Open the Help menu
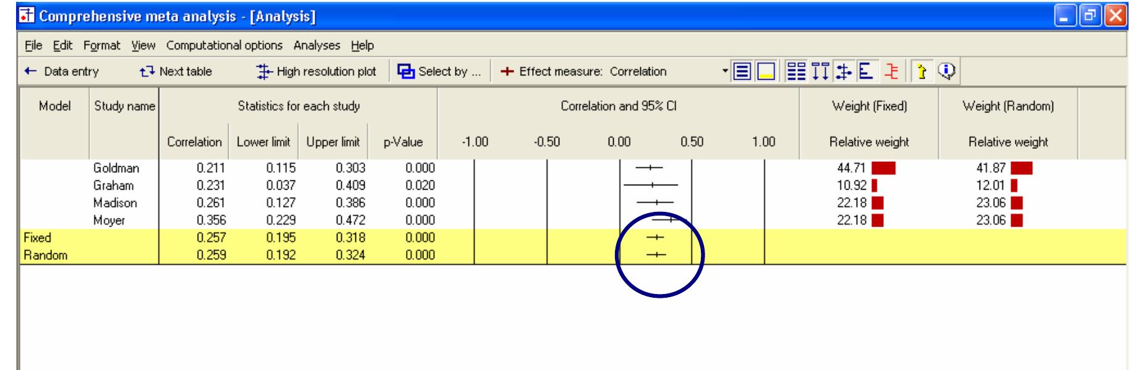Screen dimensions: 1131x370 [362, 45]
